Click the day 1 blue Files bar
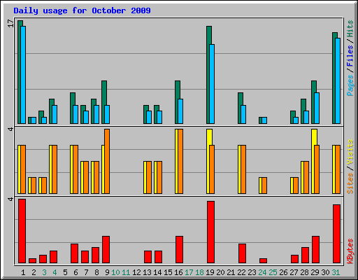 pyautogui.click(x=23, y=75)
